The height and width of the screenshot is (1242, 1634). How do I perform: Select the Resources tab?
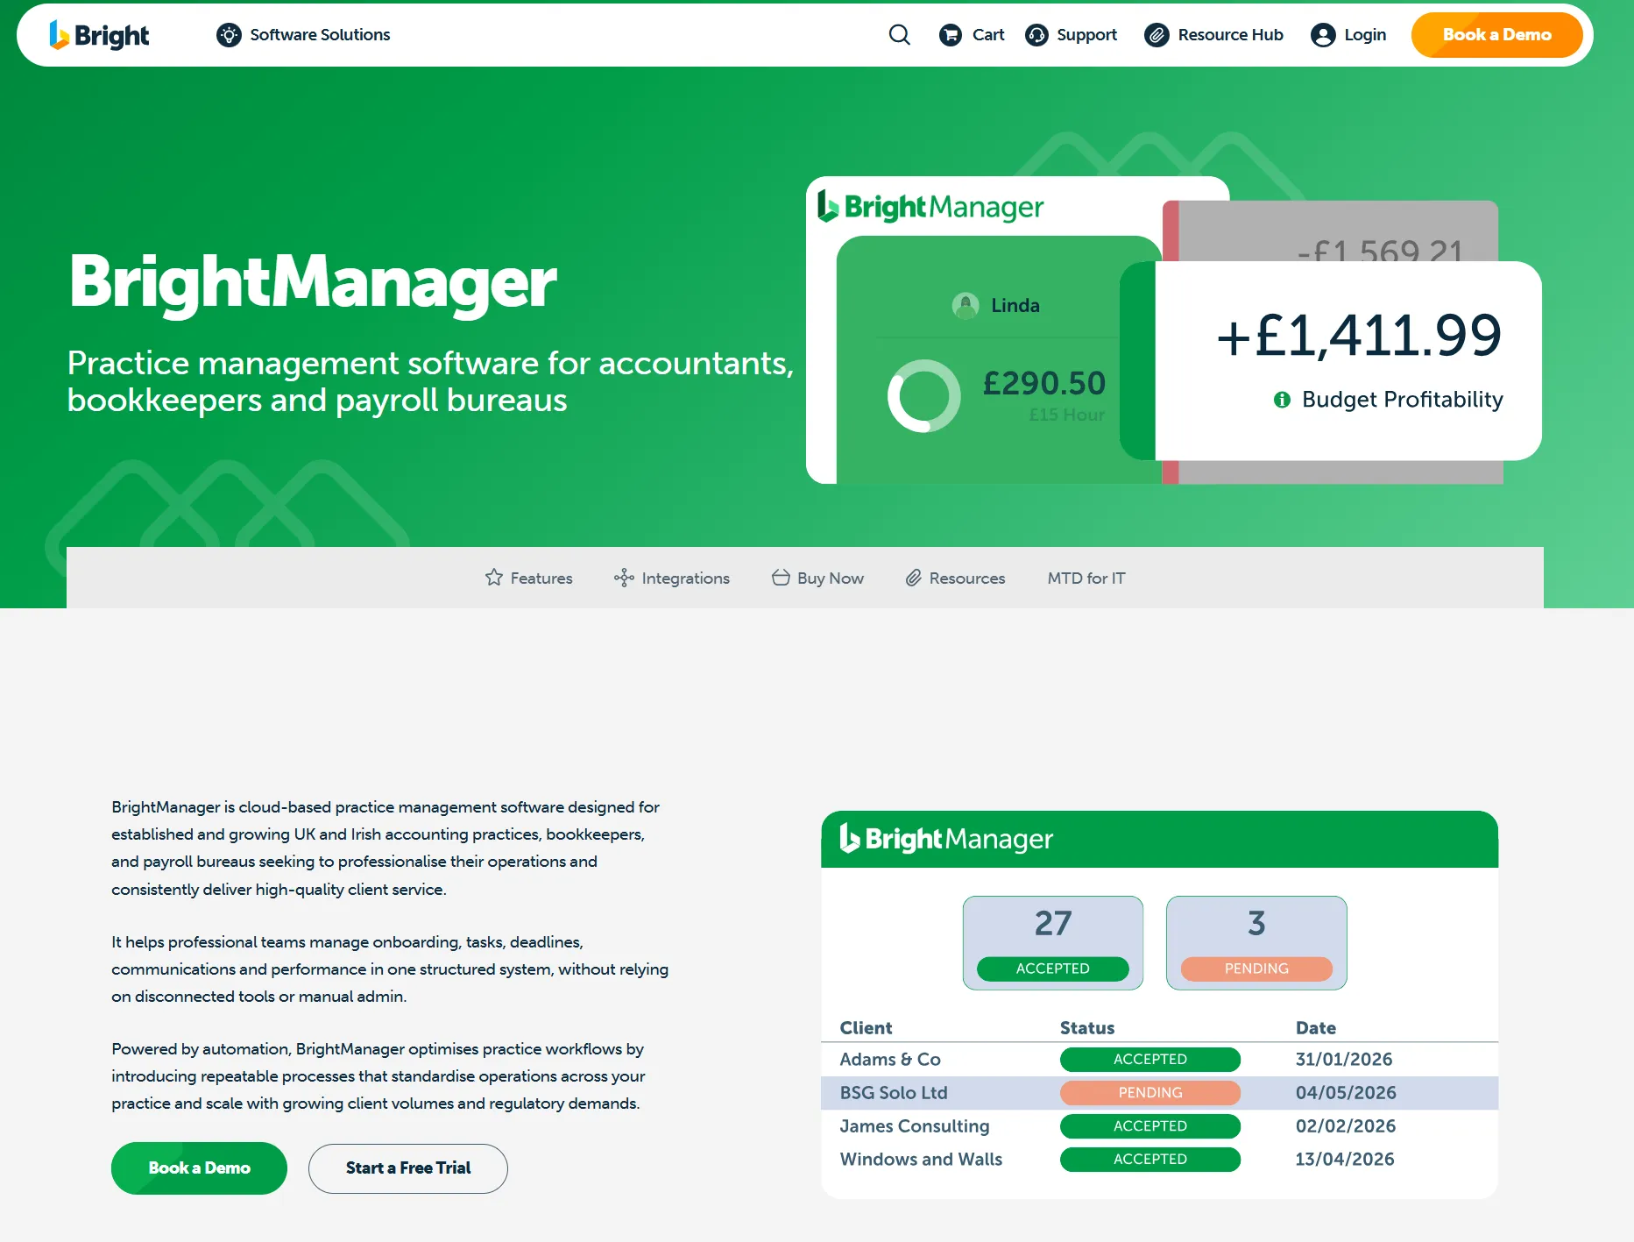[955, 578]
